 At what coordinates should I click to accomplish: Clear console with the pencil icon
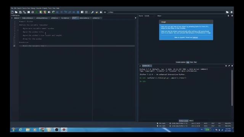pyautogui.click(x=229, y=66)
